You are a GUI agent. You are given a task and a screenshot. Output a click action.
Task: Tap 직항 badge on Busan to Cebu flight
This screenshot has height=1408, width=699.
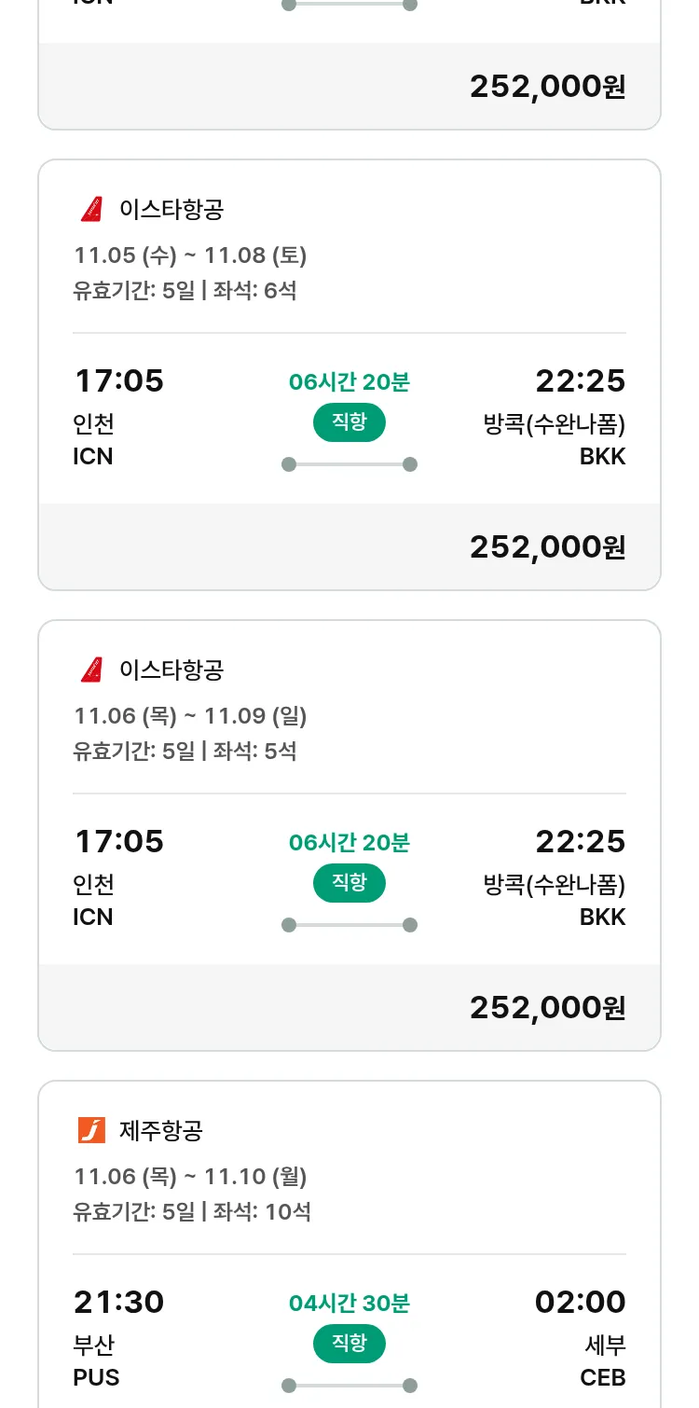[349, 1344]
